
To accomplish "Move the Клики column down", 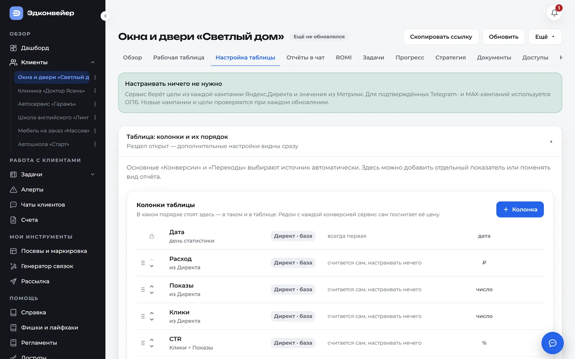I will [152, 320].
